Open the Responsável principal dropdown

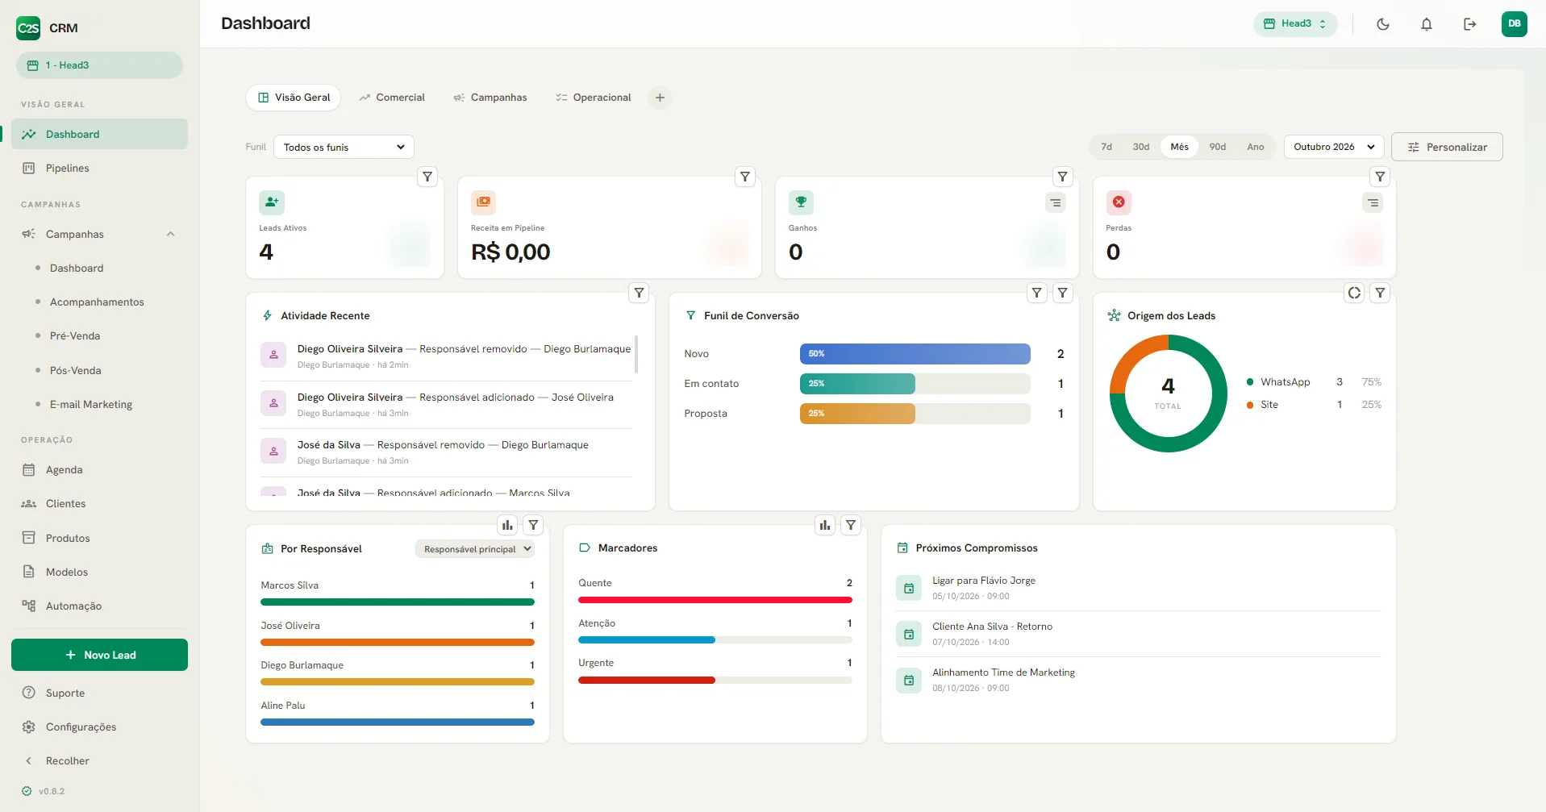pos(475,549)
